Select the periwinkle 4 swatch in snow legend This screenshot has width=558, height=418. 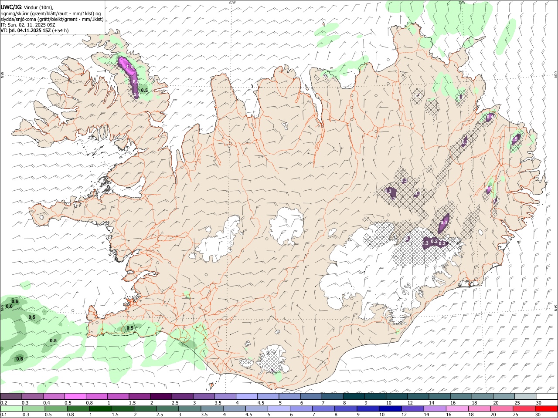tap(247, 396)
